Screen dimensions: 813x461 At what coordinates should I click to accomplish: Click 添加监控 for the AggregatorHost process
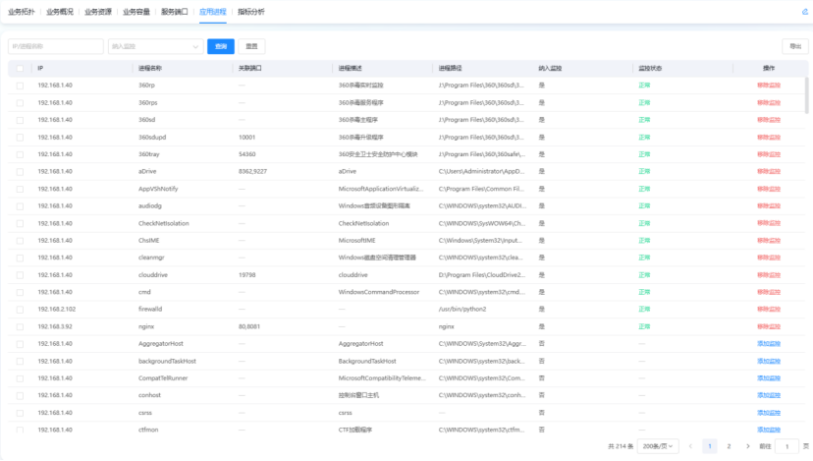[769, 344]
